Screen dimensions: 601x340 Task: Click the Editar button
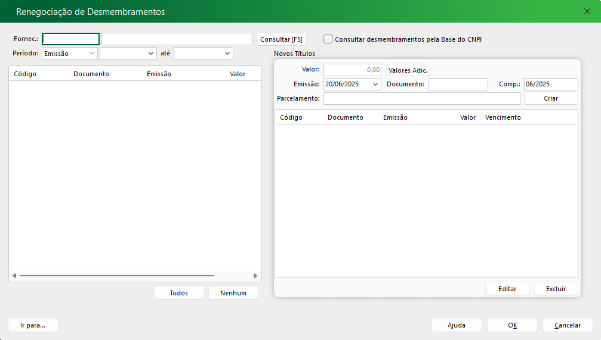pos(507,289)
